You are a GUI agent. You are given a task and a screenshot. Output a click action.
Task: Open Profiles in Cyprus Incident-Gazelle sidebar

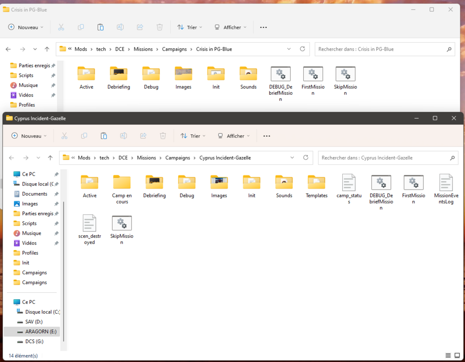[x=30, y=253]
